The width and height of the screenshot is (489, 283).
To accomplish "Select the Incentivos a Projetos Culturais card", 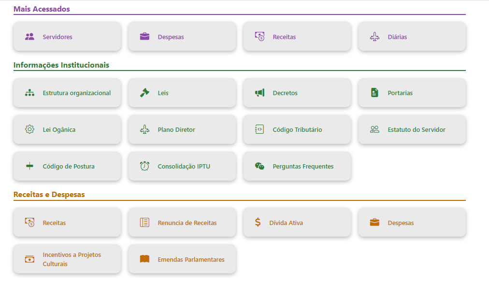I will (67, 259).
